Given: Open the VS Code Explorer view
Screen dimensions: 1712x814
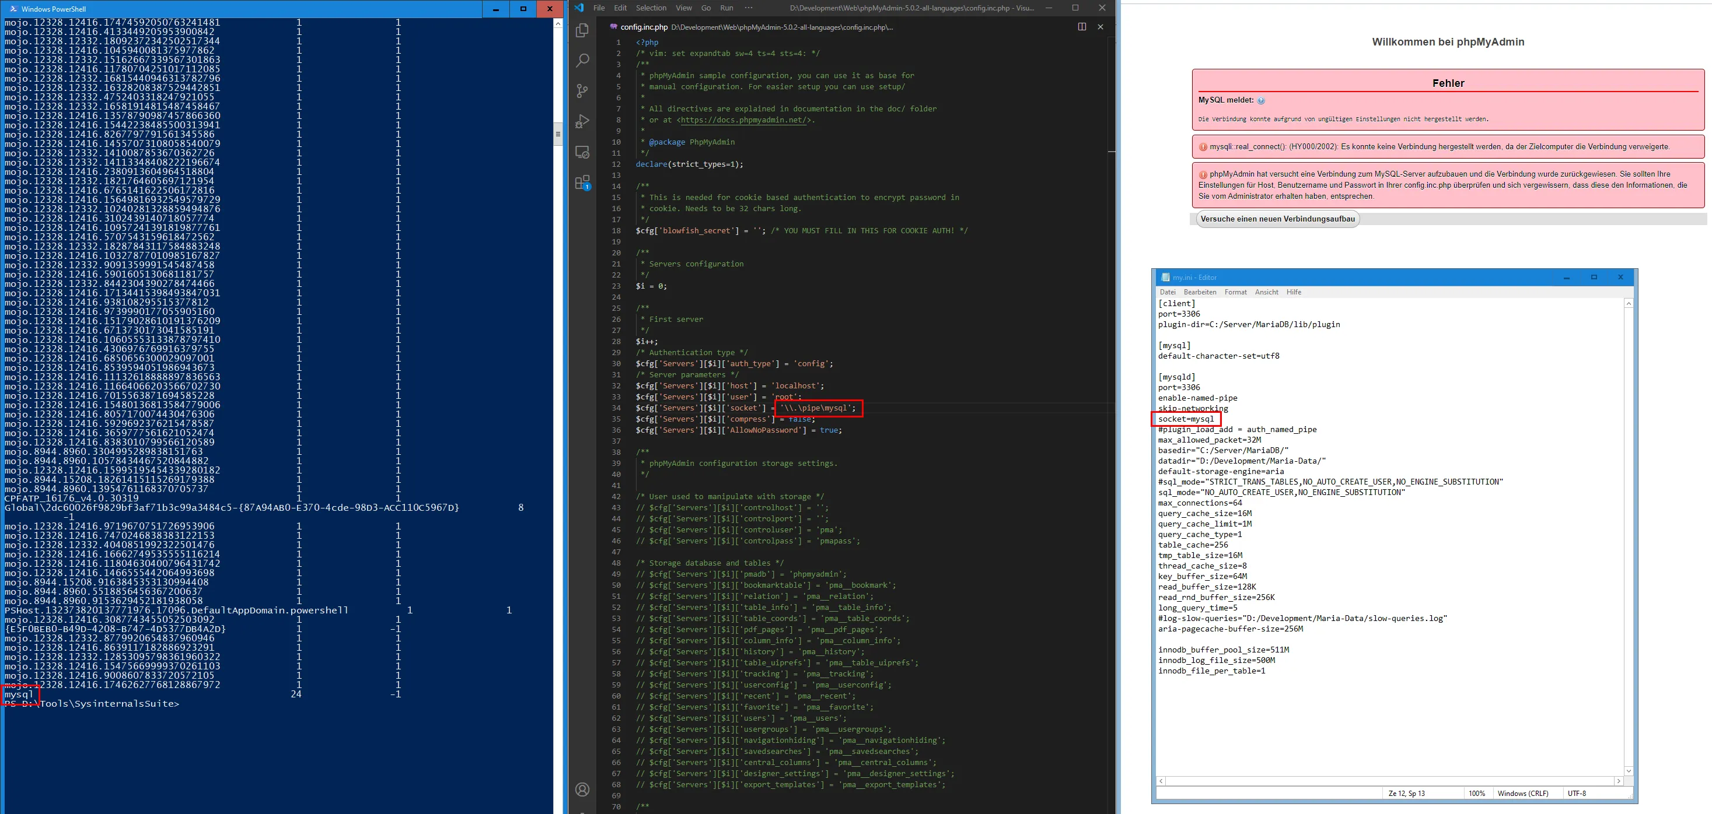Looking at the screenshot, I should (582, 30).
